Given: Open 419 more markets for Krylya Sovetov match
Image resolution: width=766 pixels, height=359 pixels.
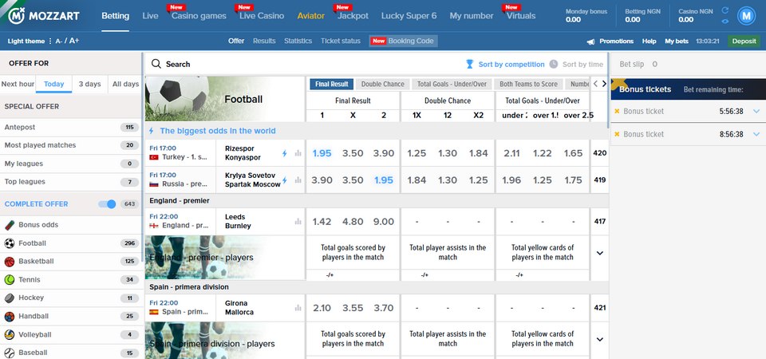Looking at the screenshot, I should pos(600,179).
